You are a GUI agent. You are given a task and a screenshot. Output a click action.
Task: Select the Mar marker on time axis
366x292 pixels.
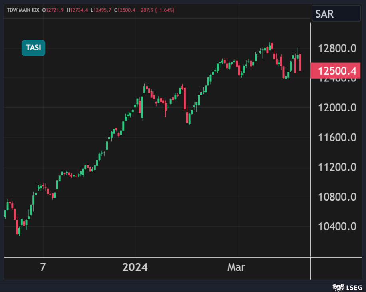pos(236,267)
